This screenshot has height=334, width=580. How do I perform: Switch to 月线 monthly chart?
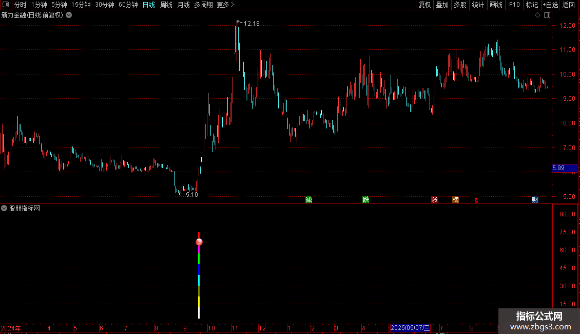click(183, 5)
